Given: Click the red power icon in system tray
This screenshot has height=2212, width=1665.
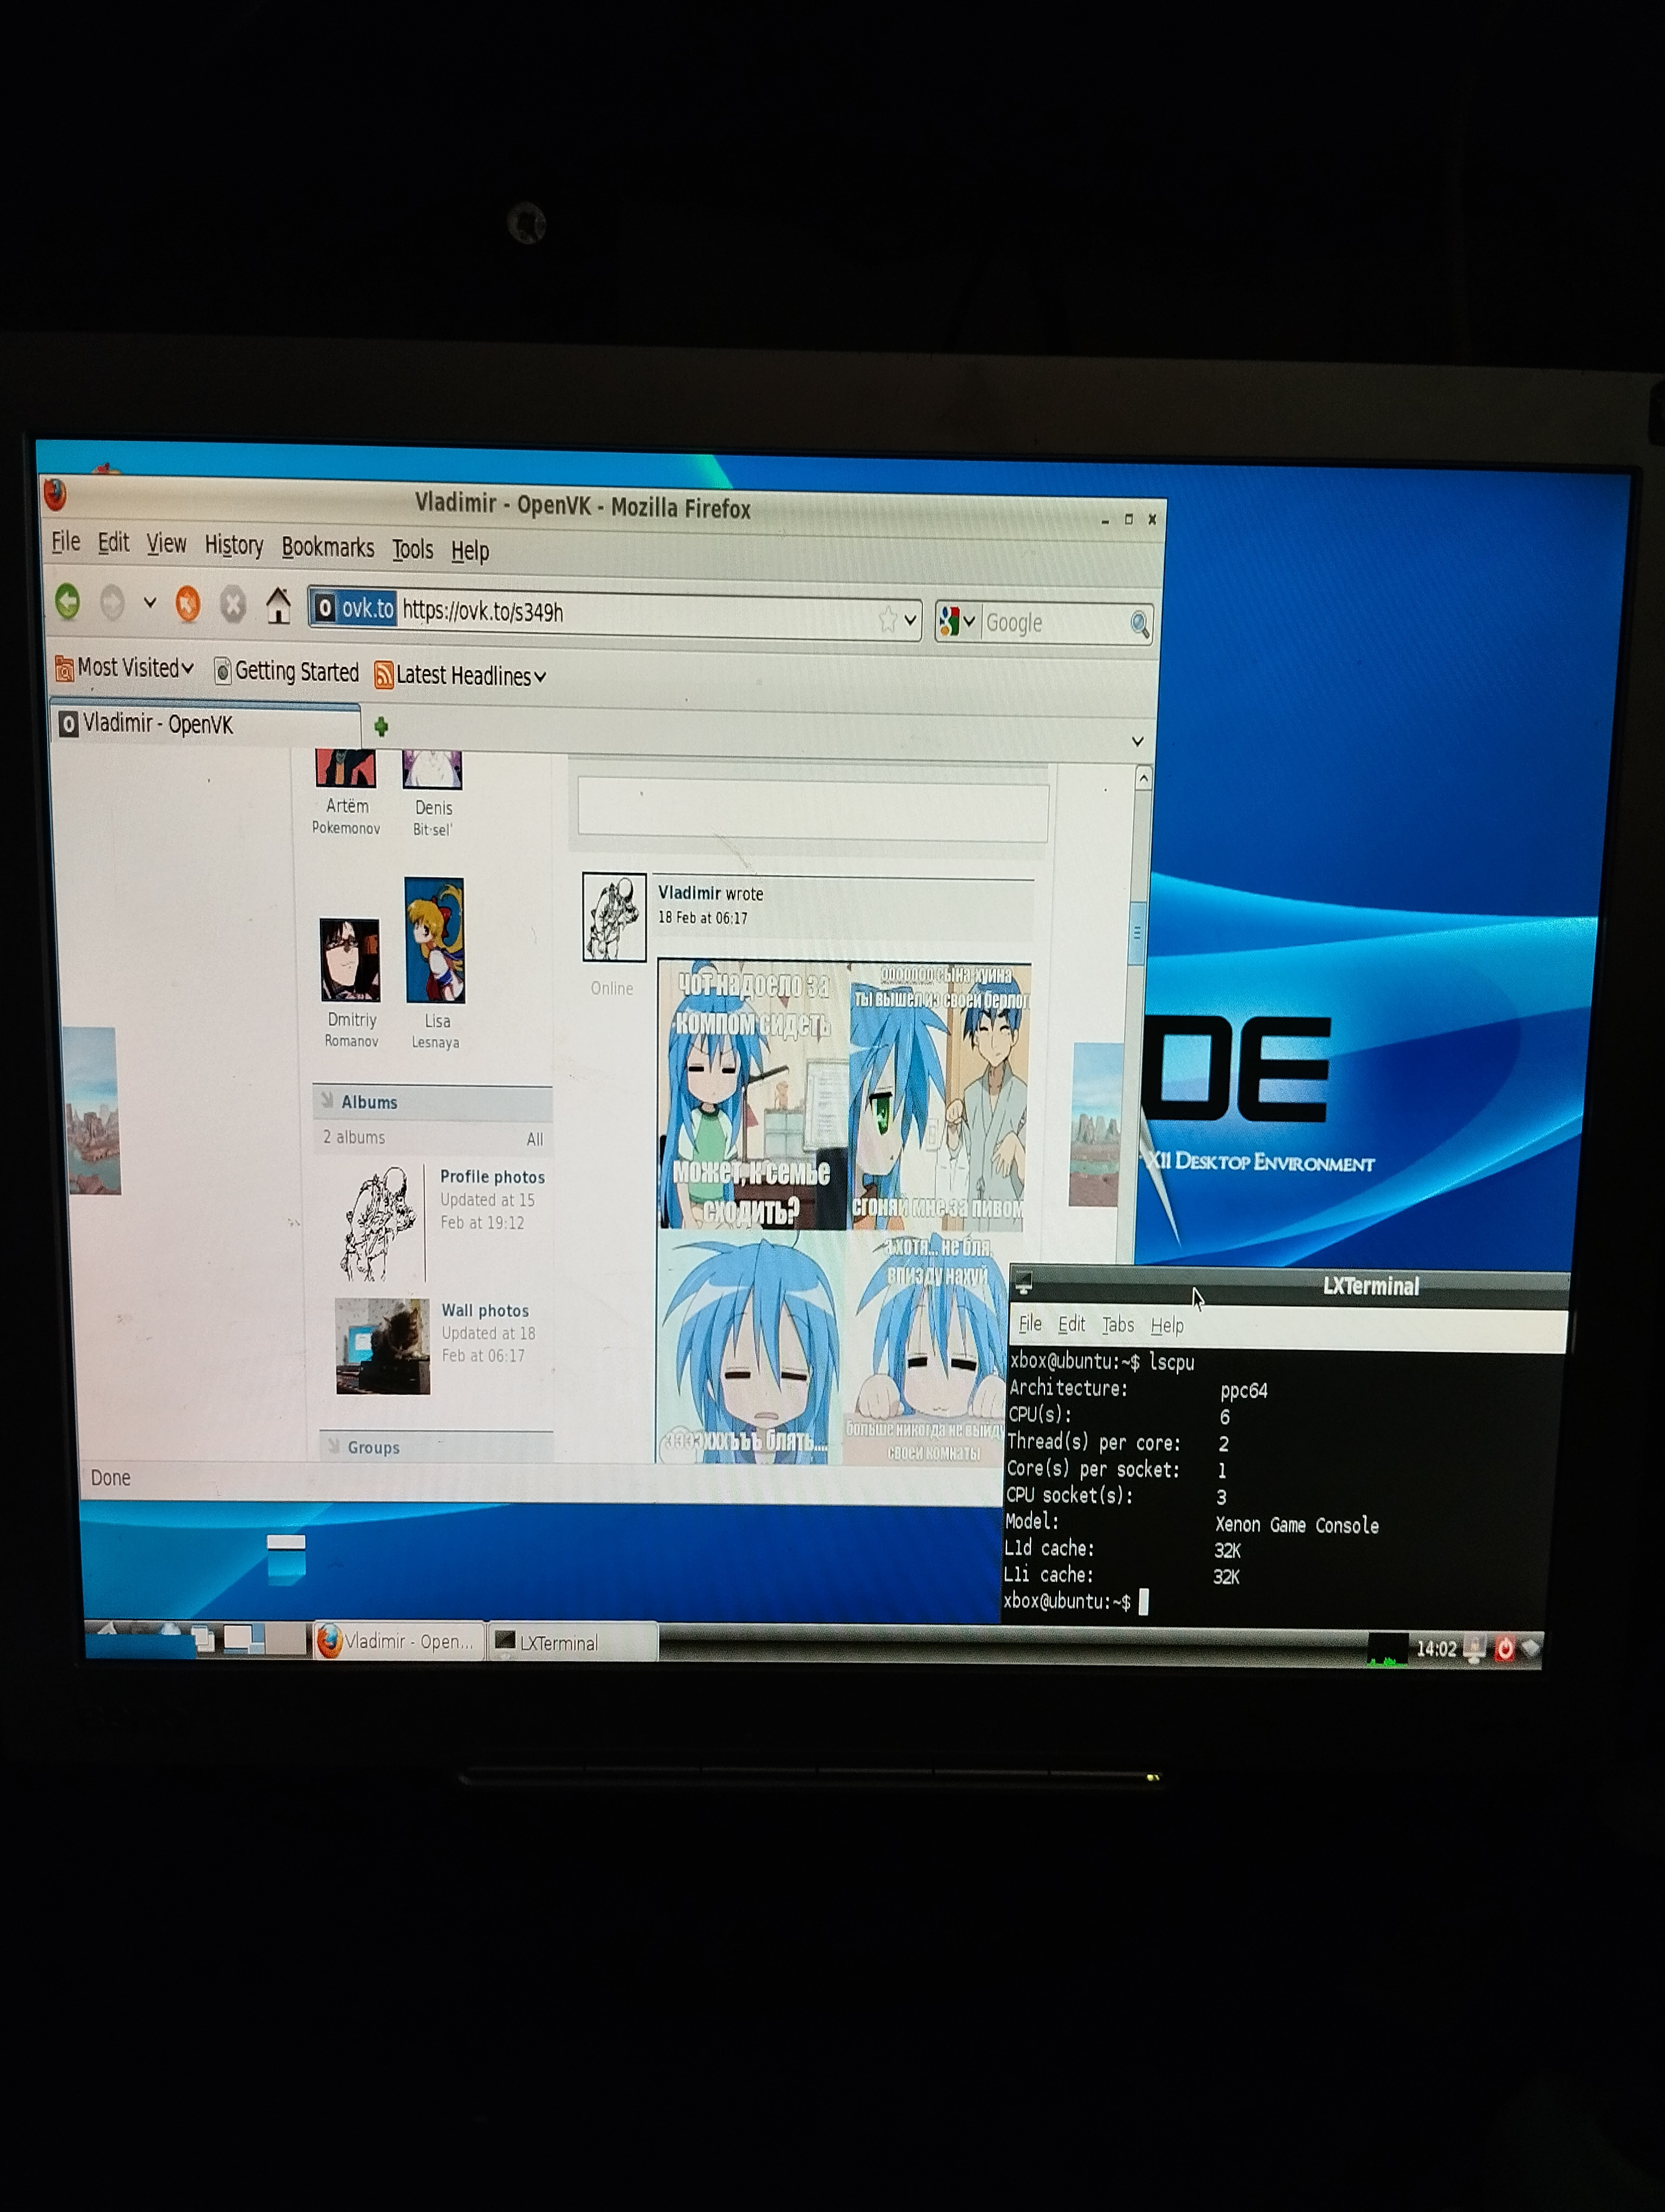Looking at the screenshot, I should point(1504,1648).
